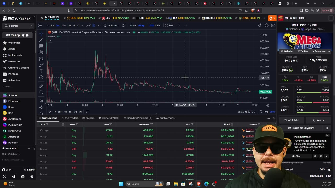Expand the sidebar 'more' menu
Image resolution: width=335 pixels, height=188 pixels.
(x=7, y=86)
